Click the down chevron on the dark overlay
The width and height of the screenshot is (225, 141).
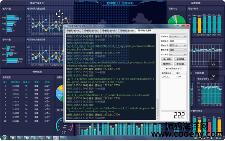213,76
